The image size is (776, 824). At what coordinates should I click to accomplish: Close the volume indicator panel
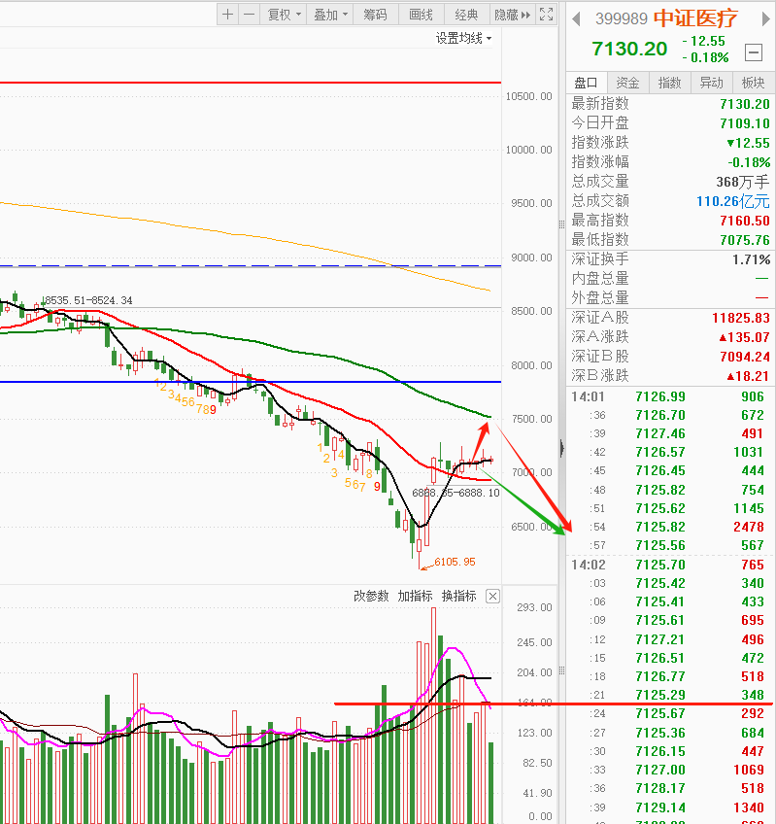pyautogui.click(x=492, y=596)
